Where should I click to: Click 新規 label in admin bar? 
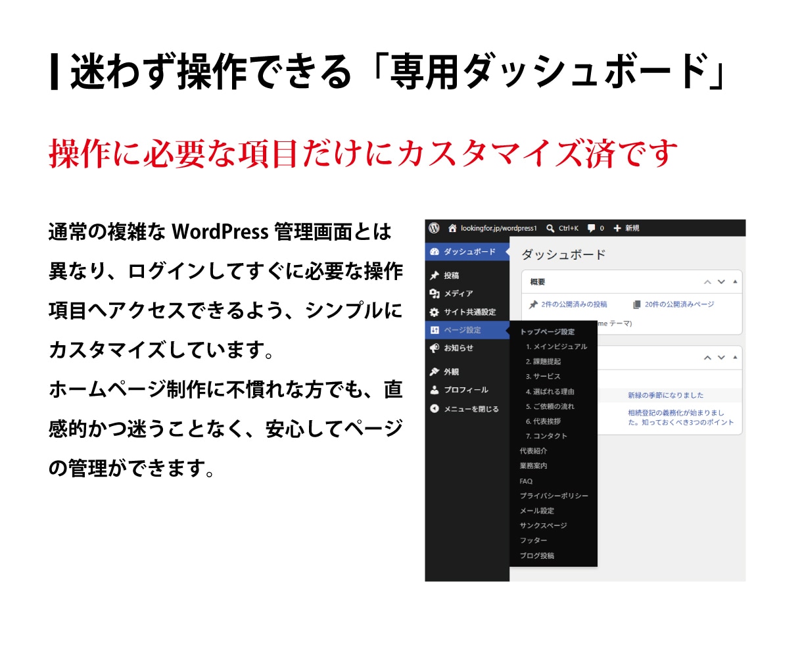632,228
